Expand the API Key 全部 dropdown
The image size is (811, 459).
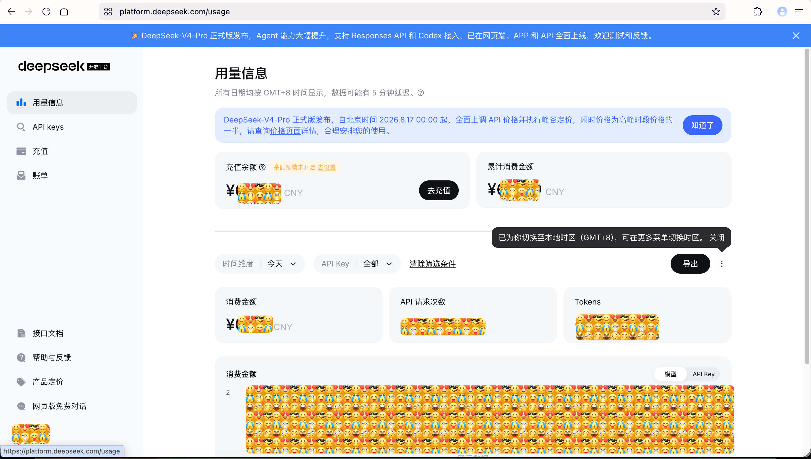[357, 264]
